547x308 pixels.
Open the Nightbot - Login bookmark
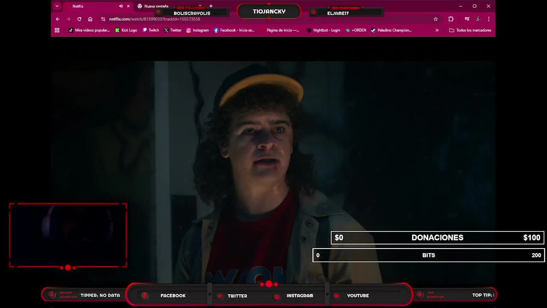coord(323,30)
